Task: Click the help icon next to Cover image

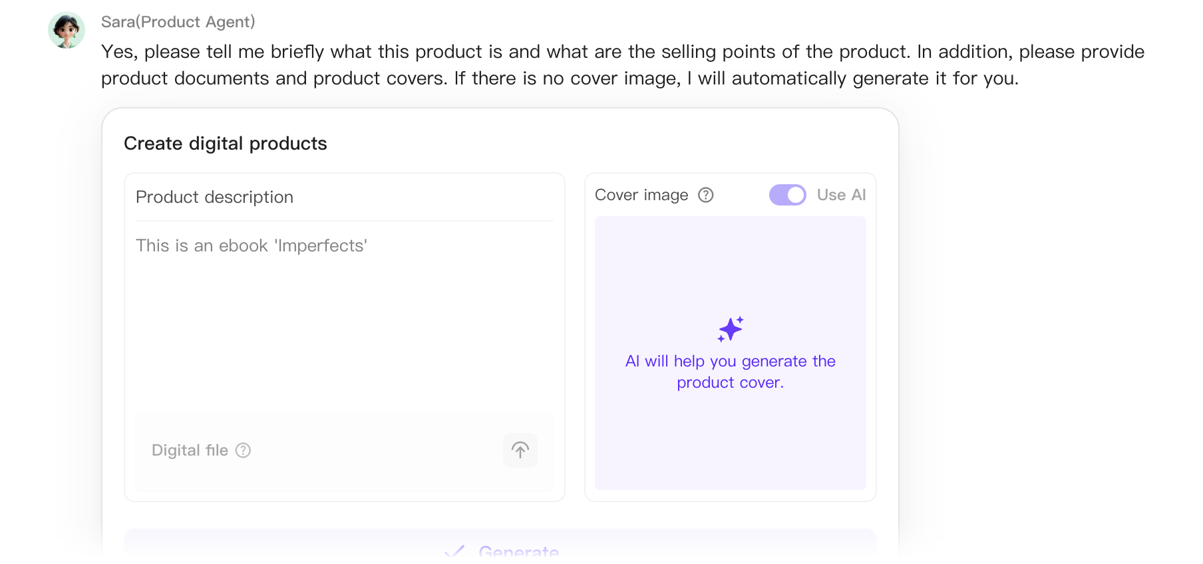Action: [x=705, y=195]
